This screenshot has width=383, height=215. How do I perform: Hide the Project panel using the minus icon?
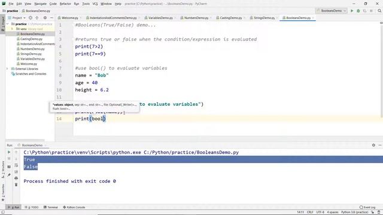51,18
